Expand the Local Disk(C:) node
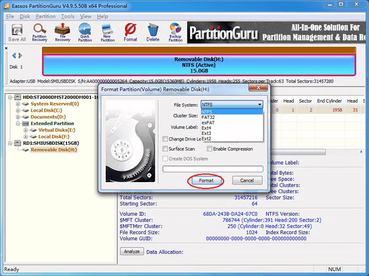 (x=18, y=110)
